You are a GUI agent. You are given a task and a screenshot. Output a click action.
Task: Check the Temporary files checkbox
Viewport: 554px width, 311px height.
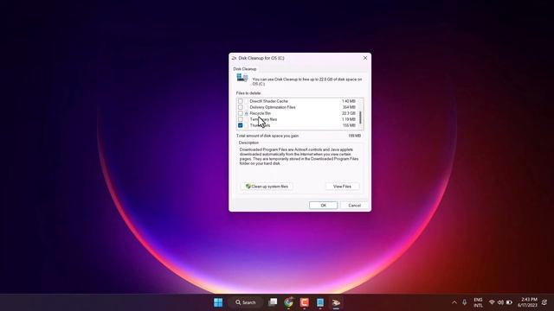pos(241,119)
